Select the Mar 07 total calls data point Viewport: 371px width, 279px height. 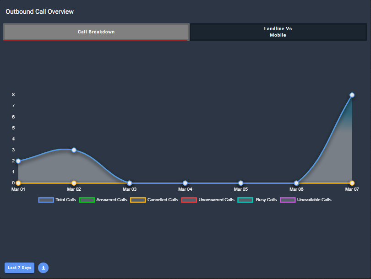tap(352, 95)
